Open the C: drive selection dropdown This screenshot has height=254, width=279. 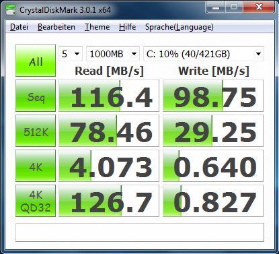tap(204, 54)
